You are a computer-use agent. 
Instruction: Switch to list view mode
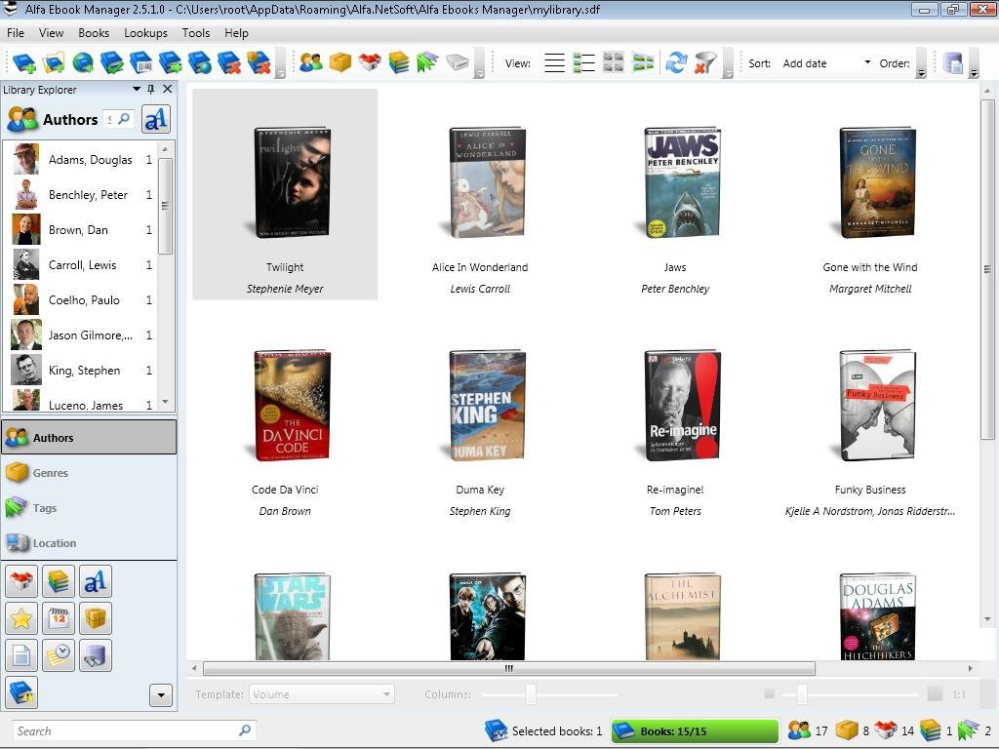pyautogui.click(x=554, y=62)
